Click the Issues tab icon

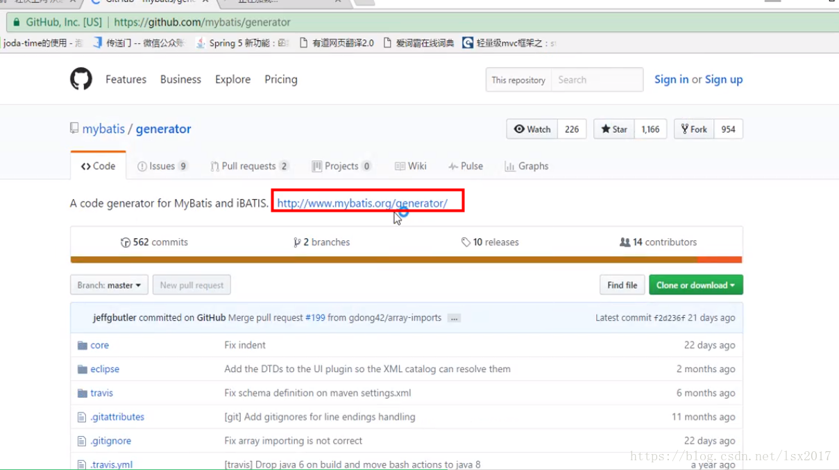pos(142,166)
